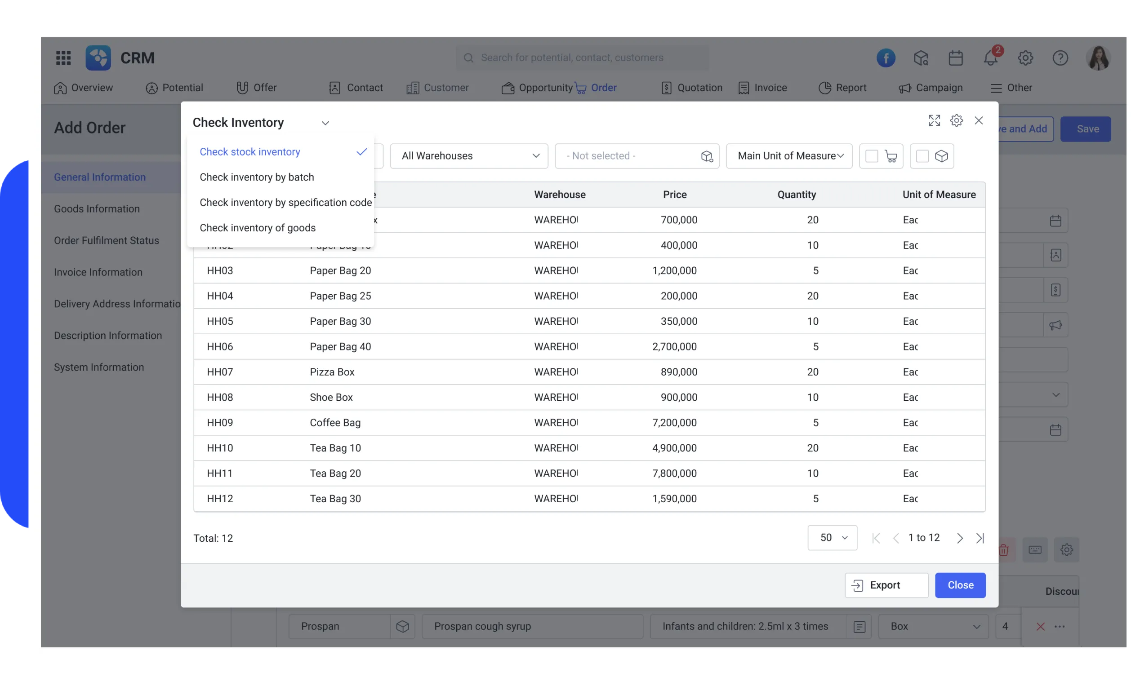Open the keyboard icon near the bottom right
Screen dimensions: 1140x686
coord(1035,549)
